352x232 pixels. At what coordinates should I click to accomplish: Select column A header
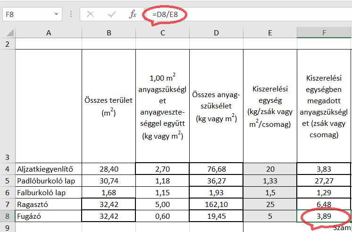[x=49, y=33]
